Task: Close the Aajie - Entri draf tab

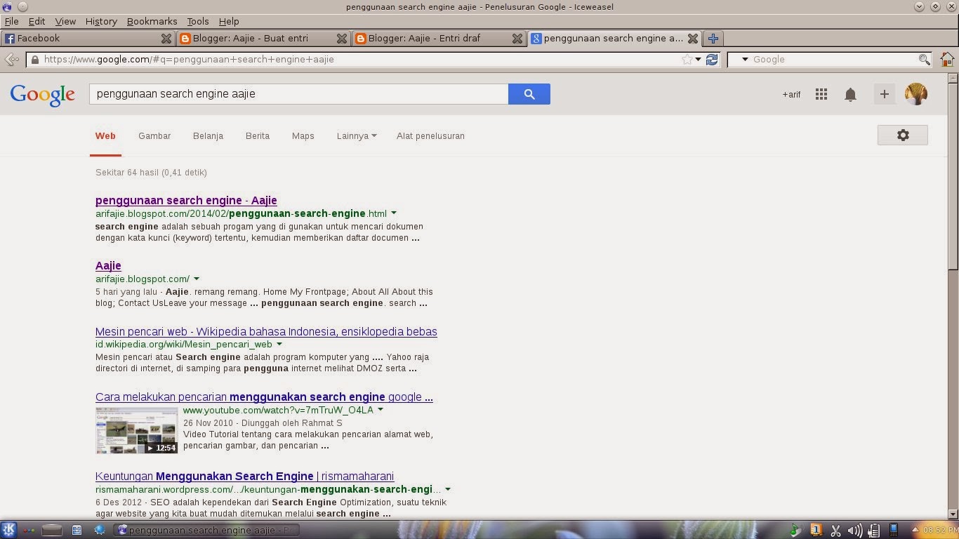Action: click(517, 39)
